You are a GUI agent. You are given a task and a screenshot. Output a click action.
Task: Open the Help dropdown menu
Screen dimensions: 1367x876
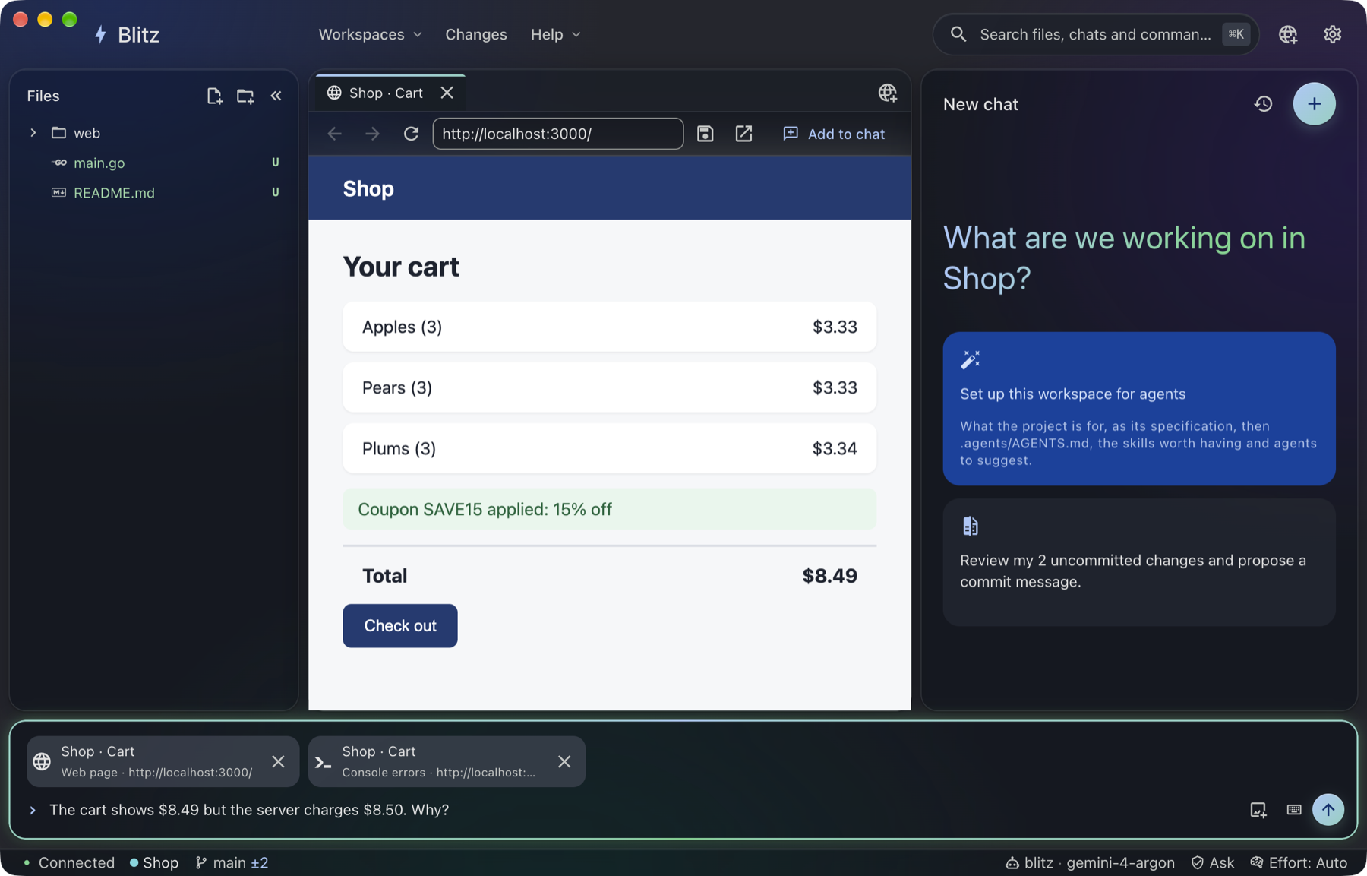555,34
